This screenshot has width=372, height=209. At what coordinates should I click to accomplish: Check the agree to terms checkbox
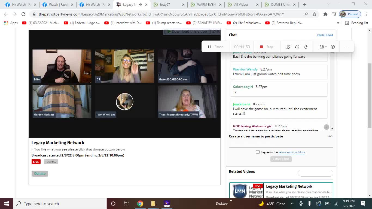coord(258,152)
